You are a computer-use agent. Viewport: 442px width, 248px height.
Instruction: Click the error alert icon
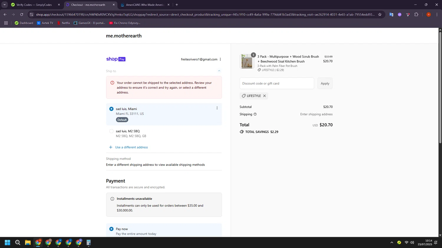[x=112, y=83]
